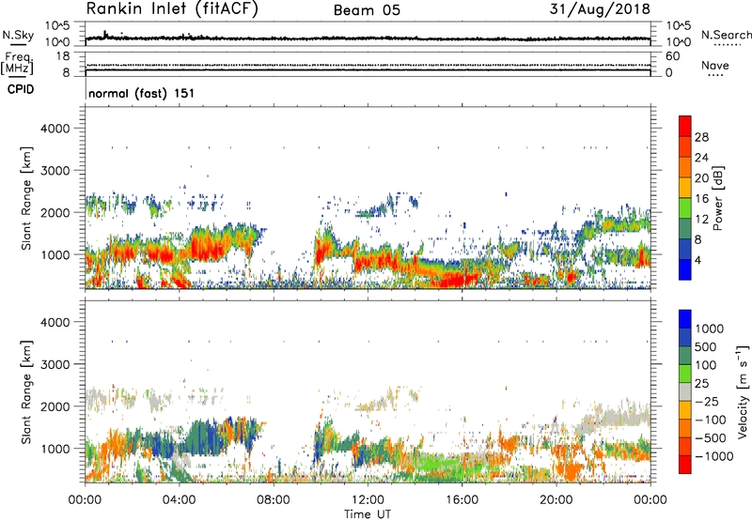Click the '16' label on Power color bar
The height and width of the screenshot is (520, 752).
701,199
